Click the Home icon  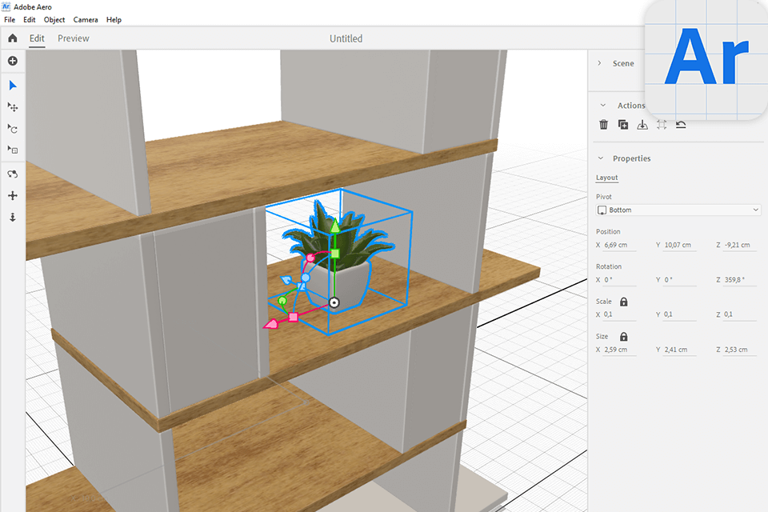point(12,38)
